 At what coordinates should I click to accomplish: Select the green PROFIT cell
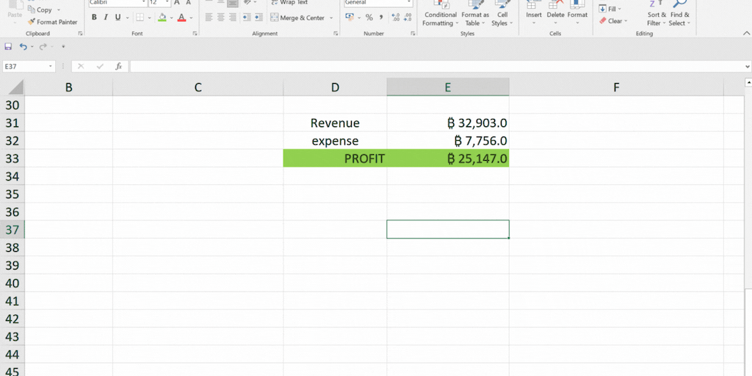point(335,158)
